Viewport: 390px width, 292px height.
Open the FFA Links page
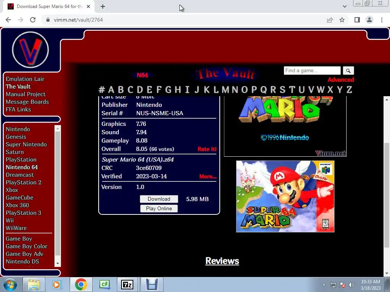(x=18, y=109)
